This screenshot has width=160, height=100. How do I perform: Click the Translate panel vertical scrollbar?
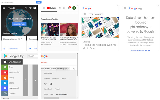pyautogui.click(x=77, y=65)
